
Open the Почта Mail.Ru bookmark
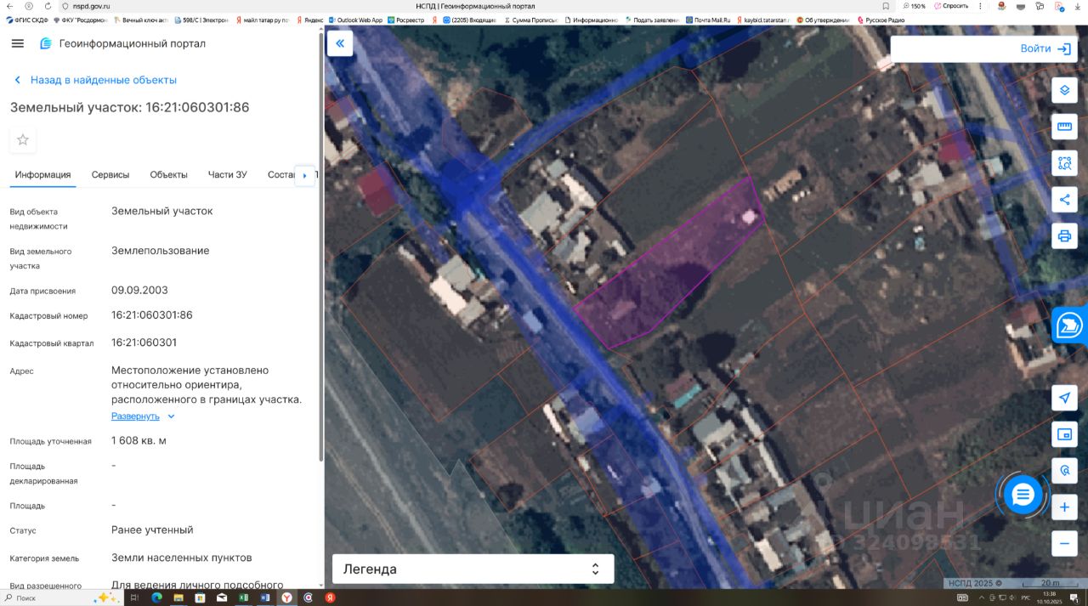click(x=708, y=20)
